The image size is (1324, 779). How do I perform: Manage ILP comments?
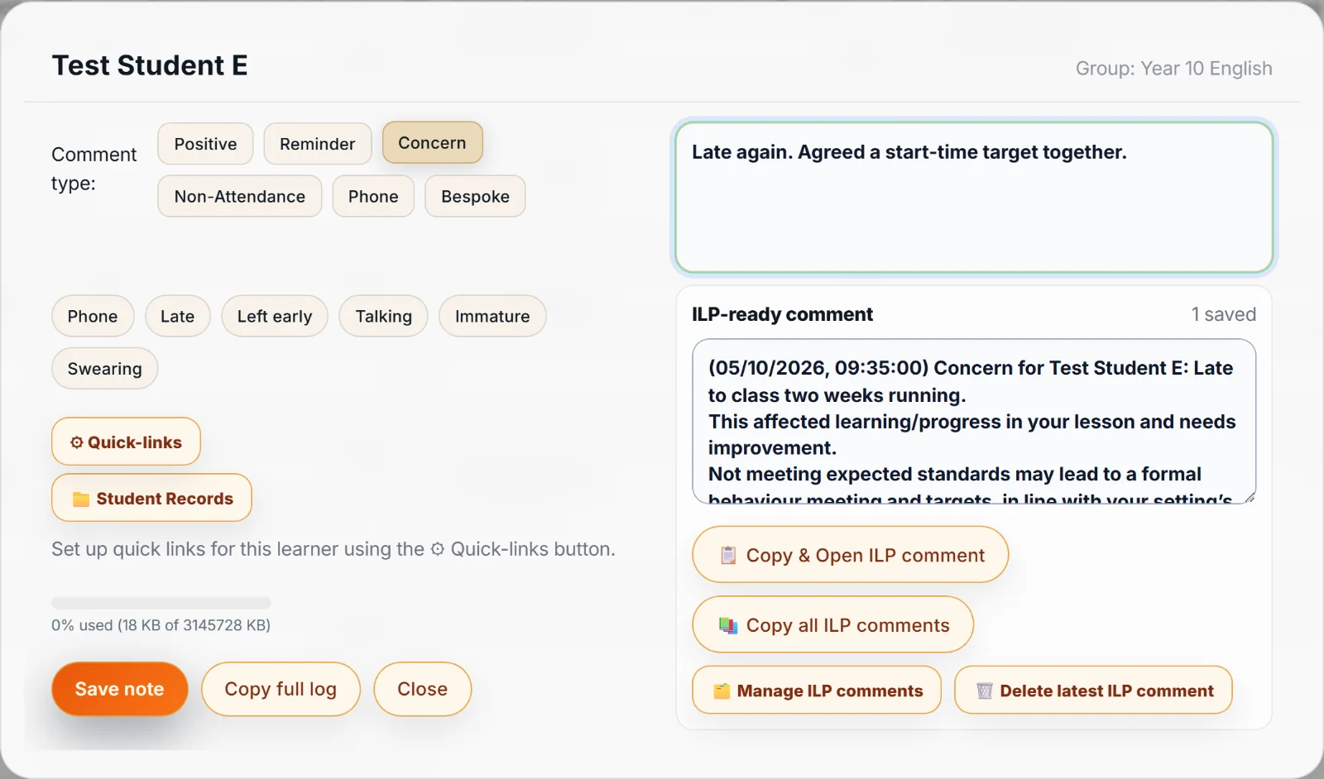(x=817, y=691)
